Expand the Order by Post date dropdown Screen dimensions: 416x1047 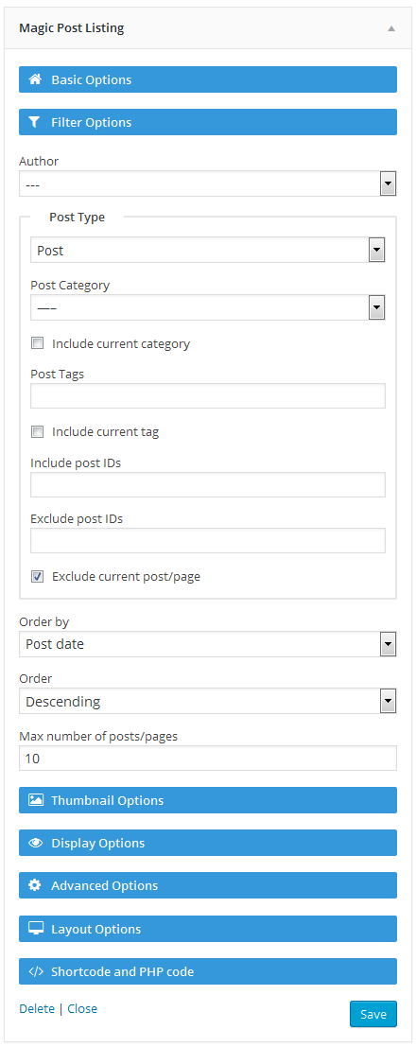208,644
